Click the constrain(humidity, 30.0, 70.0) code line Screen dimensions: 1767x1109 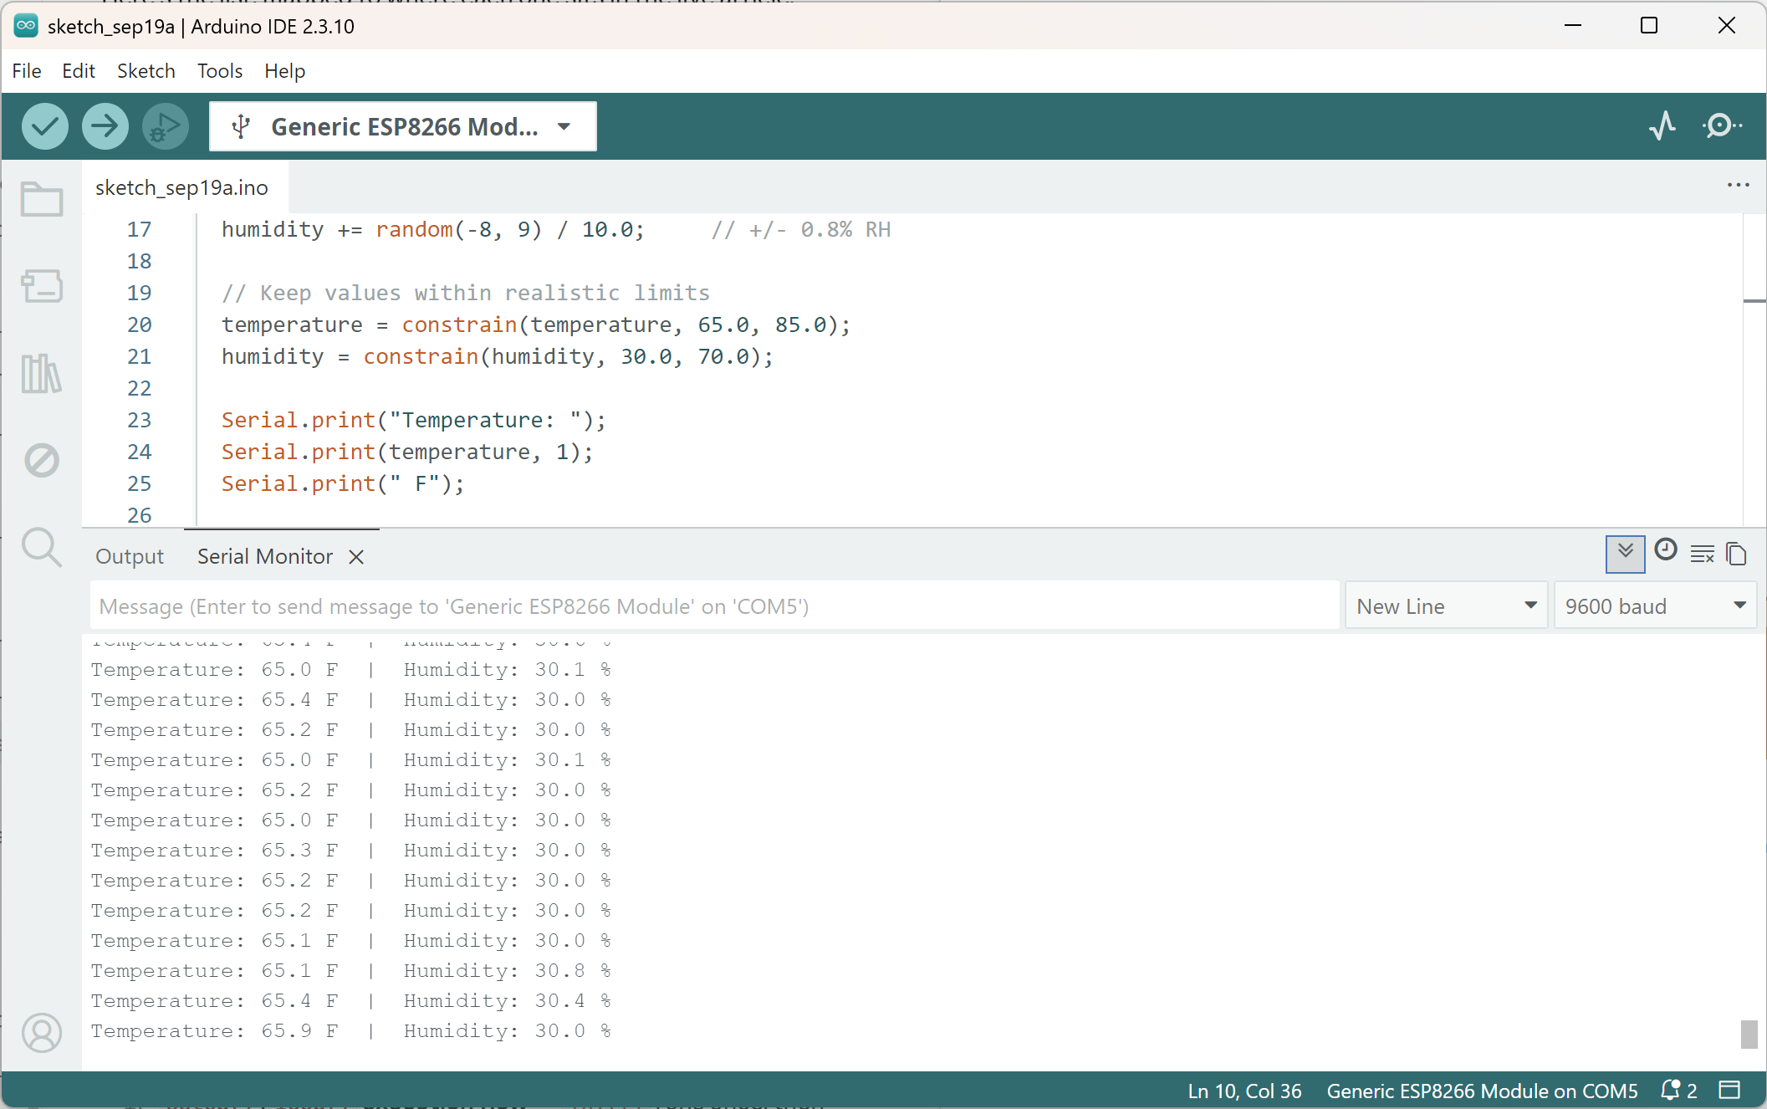coord(498,356)
